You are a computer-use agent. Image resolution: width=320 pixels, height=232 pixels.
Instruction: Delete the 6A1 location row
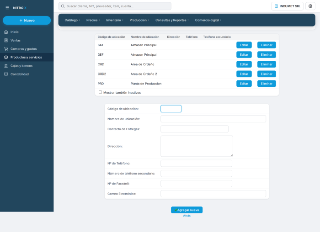(x=267, y=45)
